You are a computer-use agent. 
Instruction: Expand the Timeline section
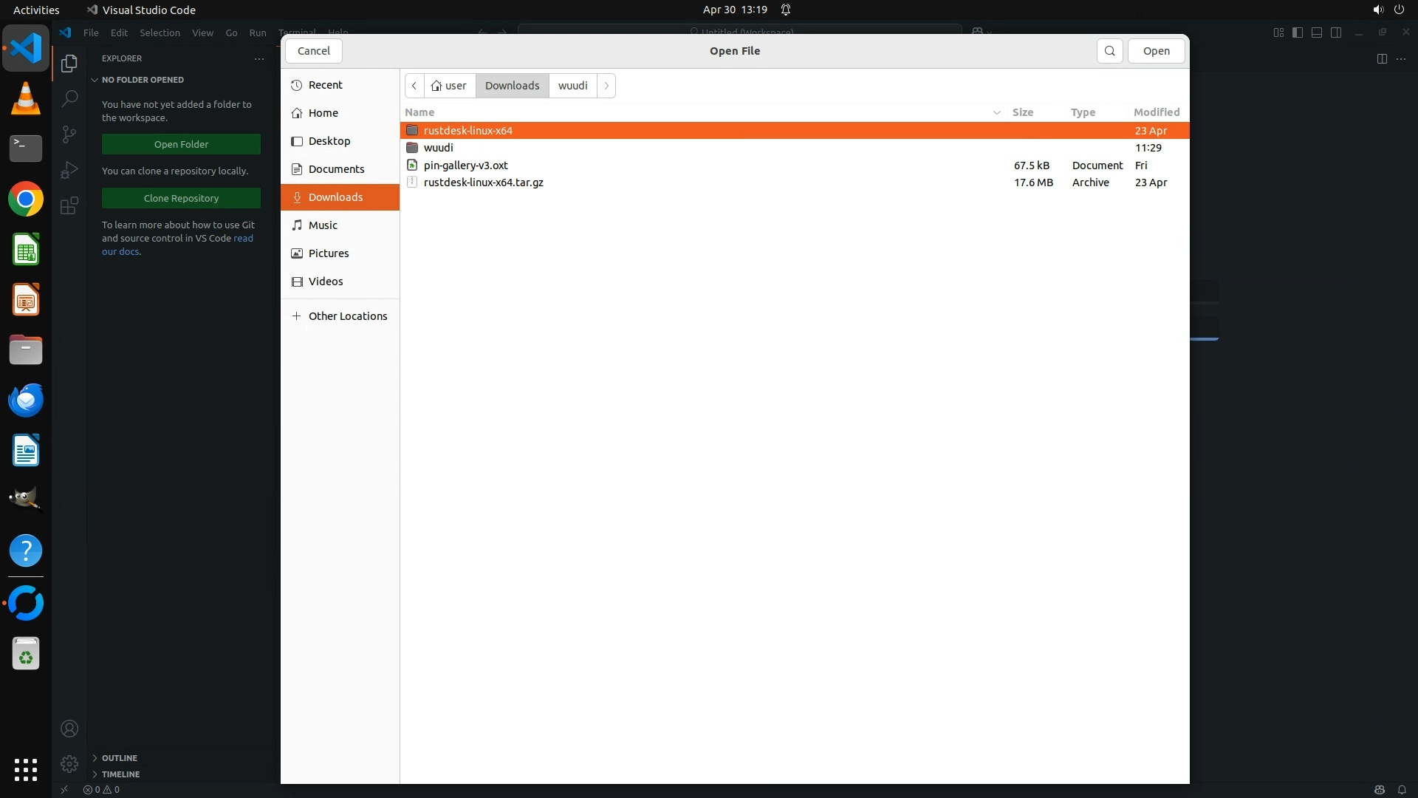[x=120, y=774]
